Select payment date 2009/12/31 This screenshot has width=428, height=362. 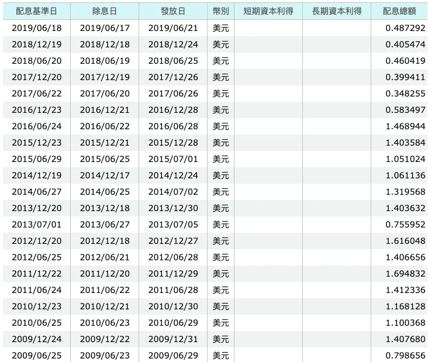coord(173,339)
